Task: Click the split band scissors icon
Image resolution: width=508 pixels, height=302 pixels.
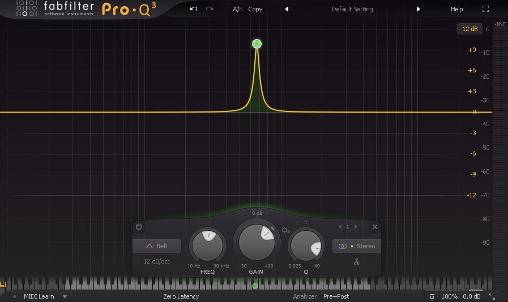Action: tap(357, 261)
